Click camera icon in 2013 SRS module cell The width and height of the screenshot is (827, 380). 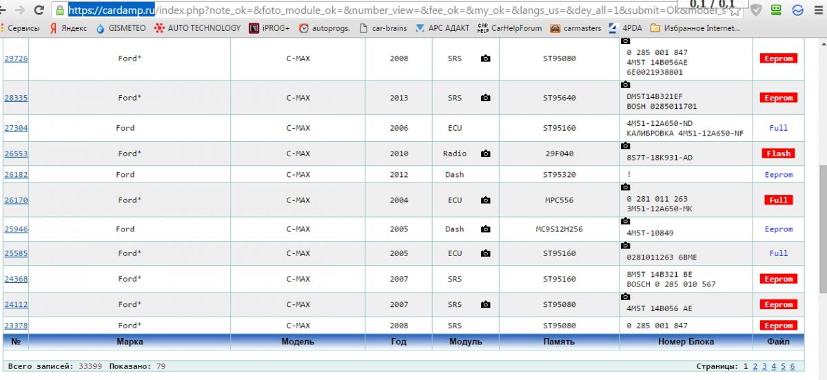[486, 98]
